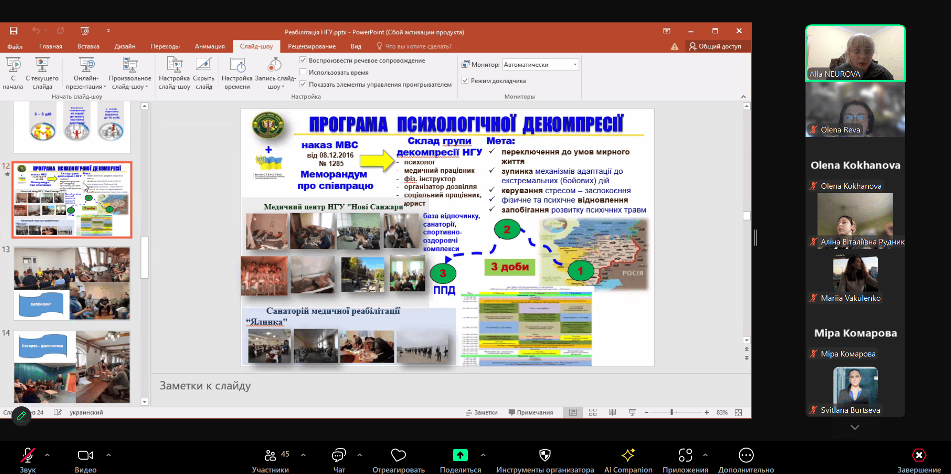Switch to normal view in status bar
This screenshot has height=474, width=951.
tap(573, 412)
